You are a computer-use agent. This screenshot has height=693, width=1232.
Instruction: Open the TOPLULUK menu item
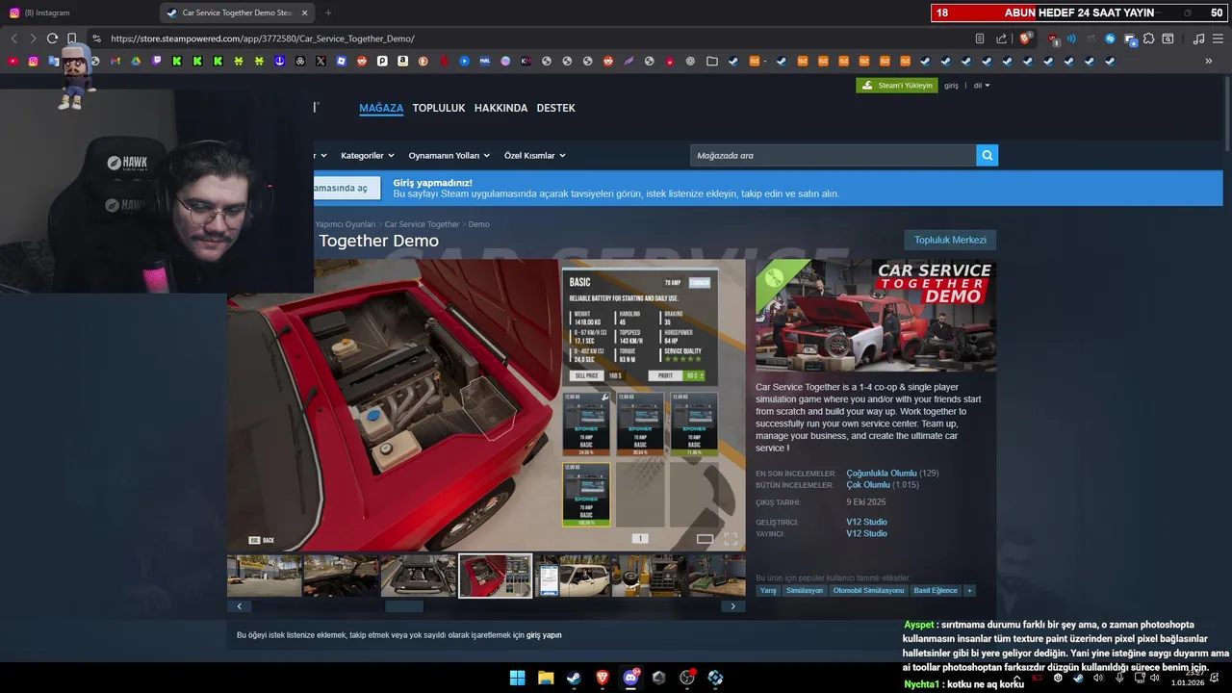pos(439,108)
